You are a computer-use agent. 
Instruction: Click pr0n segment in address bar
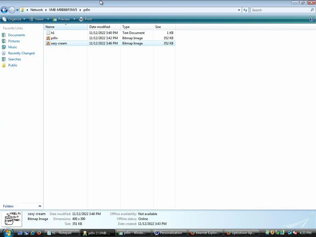(87, 10)
